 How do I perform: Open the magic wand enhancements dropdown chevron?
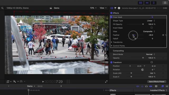tap(18, 82)
